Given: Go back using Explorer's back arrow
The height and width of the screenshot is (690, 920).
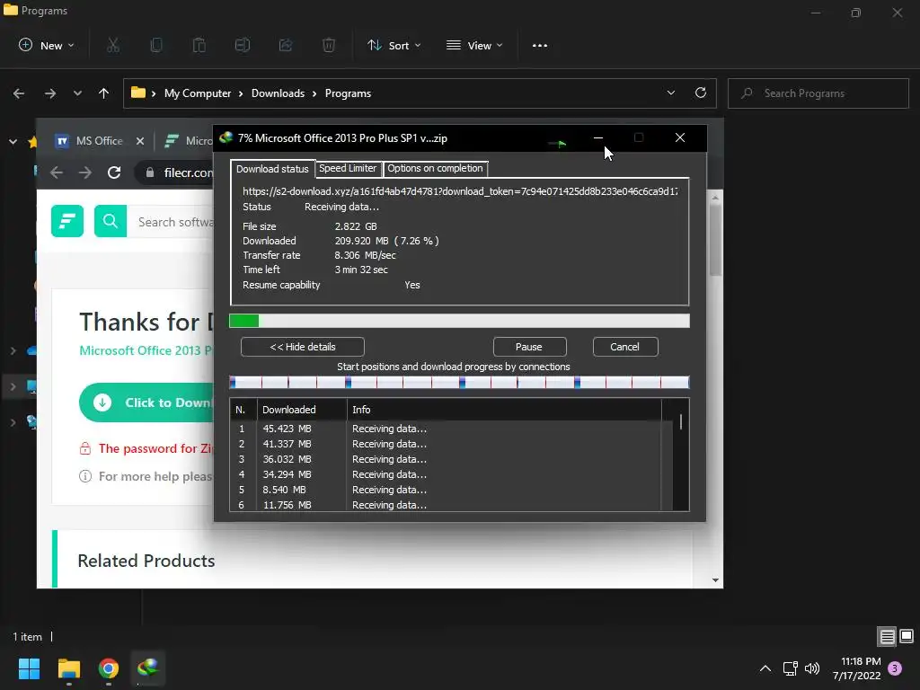Looking at the screenshot, I should pos(19,93).
